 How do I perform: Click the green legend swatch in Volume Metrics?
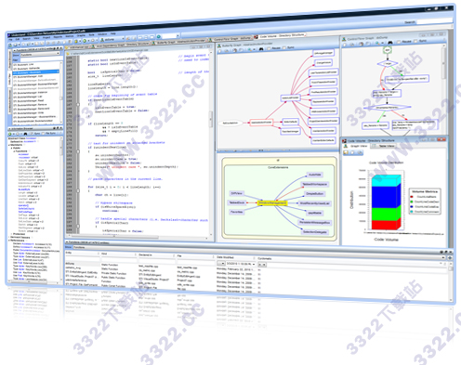[412, 202]
